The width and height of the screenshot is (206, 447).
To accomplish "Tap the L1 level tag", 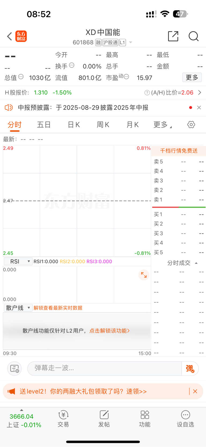I will click(122, 42).
